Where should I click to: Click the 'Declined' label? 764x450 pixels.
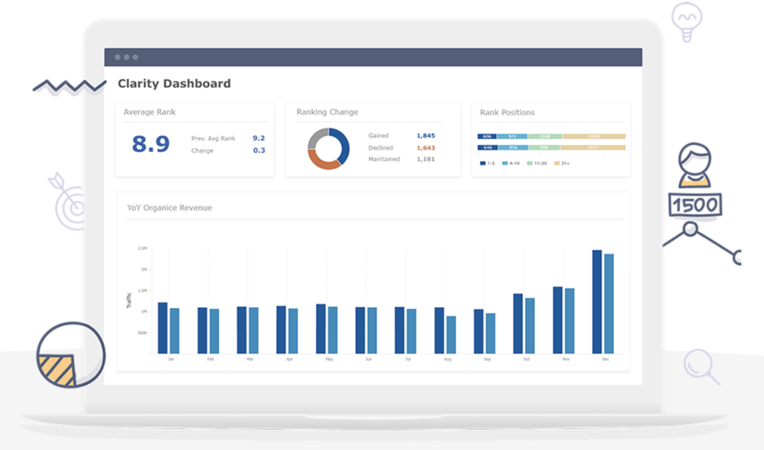[380, 147]
